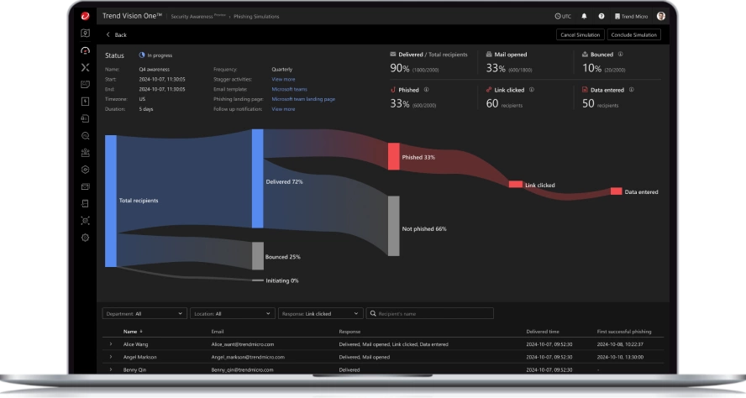Open the target scan sidebar icon
746x398 pixels.
85,221
